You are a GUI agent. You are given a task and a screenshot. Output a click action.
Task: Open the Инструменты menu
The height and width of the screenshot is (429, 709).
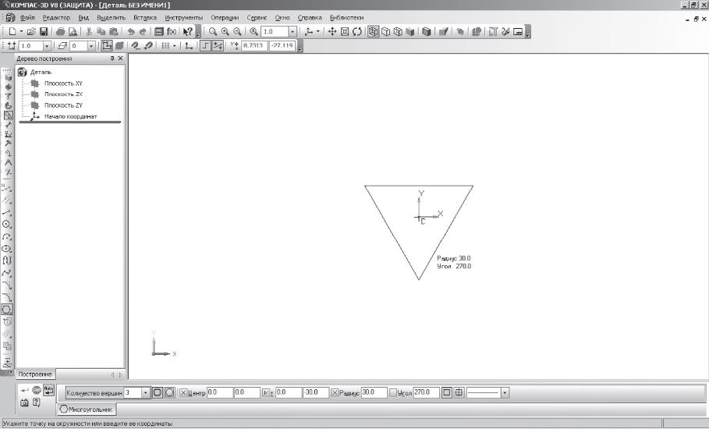(x=183, y=18)
